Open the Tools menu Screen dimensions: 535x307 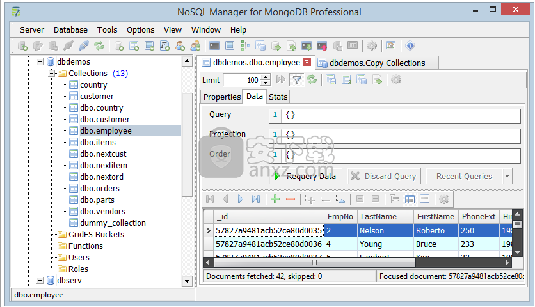pos(107,30)
